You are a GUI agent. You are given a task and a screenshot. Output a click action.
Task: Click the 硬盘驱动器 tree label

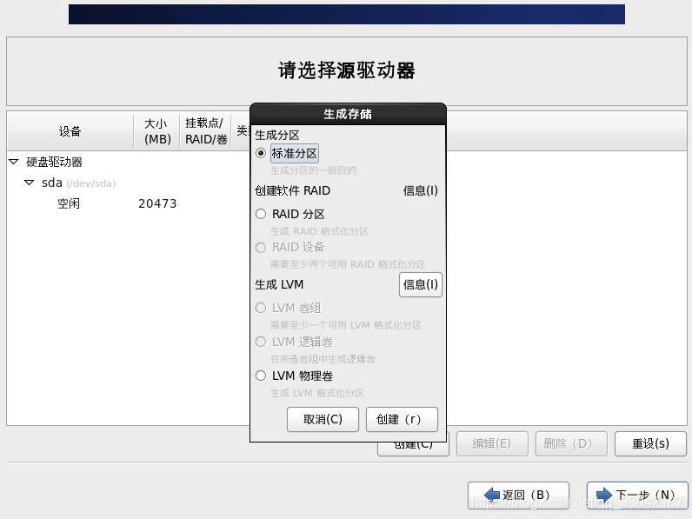(x=54, y=162)
